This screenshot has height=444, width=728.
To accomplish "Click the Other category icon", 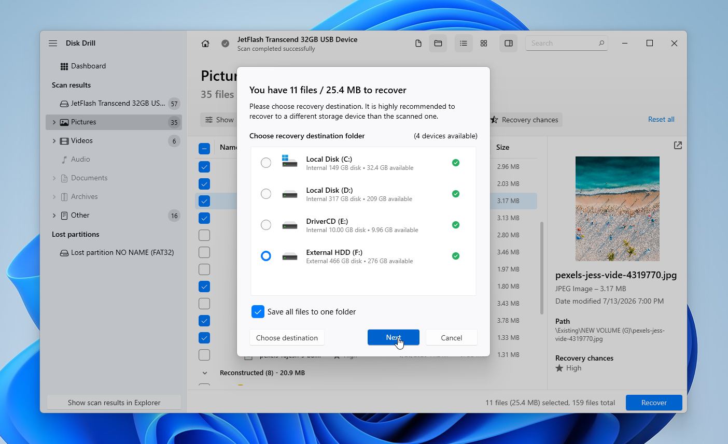I will tap(64, 216).
